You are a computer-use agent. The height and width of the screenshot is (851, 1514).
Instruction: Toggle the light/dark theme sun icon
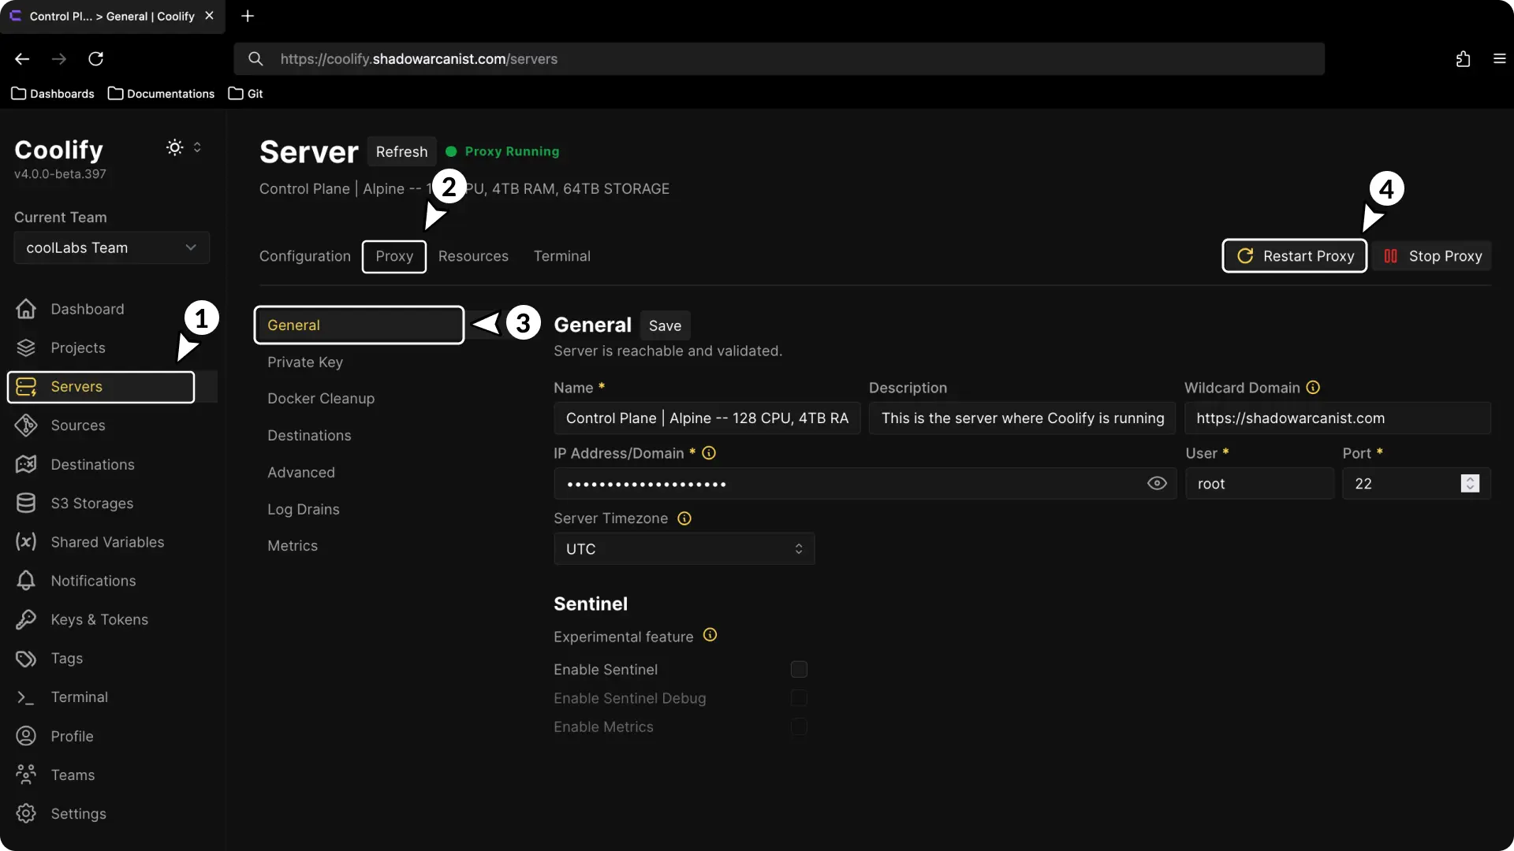point(173,147)
